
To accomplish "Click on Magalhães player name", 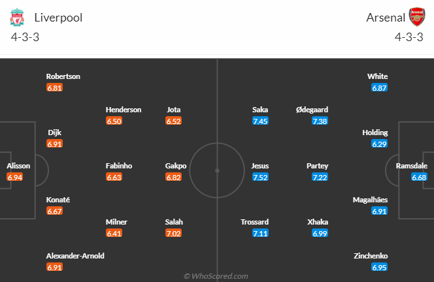I will coord(369,200).
